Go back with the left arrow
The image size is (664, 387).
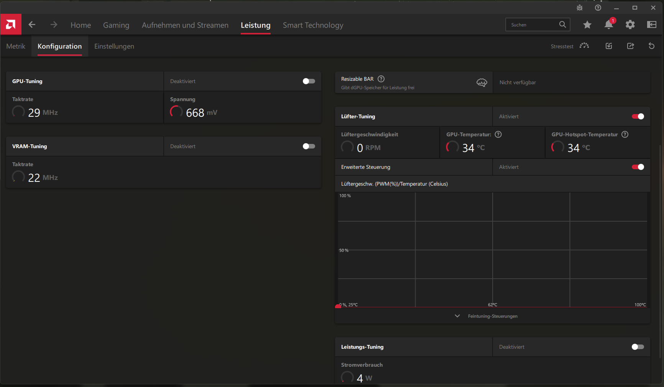32,25
